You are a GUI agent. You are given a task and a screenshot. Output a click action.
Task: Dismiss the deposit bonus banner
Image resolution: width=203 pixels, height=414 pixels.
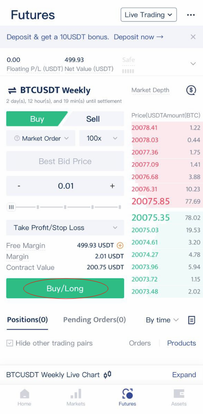[x=193, y=37]
